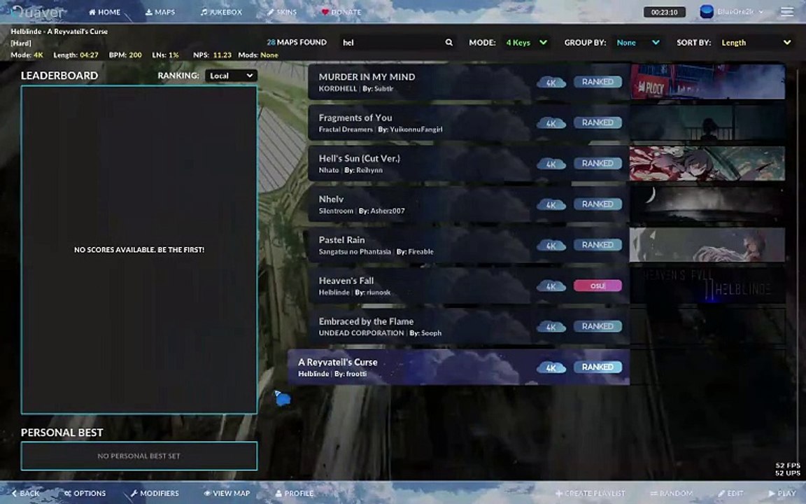Expand the BlueOre2k user dropdown arrow
Image resolution: width=806 pixels, height=504 pixels.
pyautogui.click(x=761, y=12)
